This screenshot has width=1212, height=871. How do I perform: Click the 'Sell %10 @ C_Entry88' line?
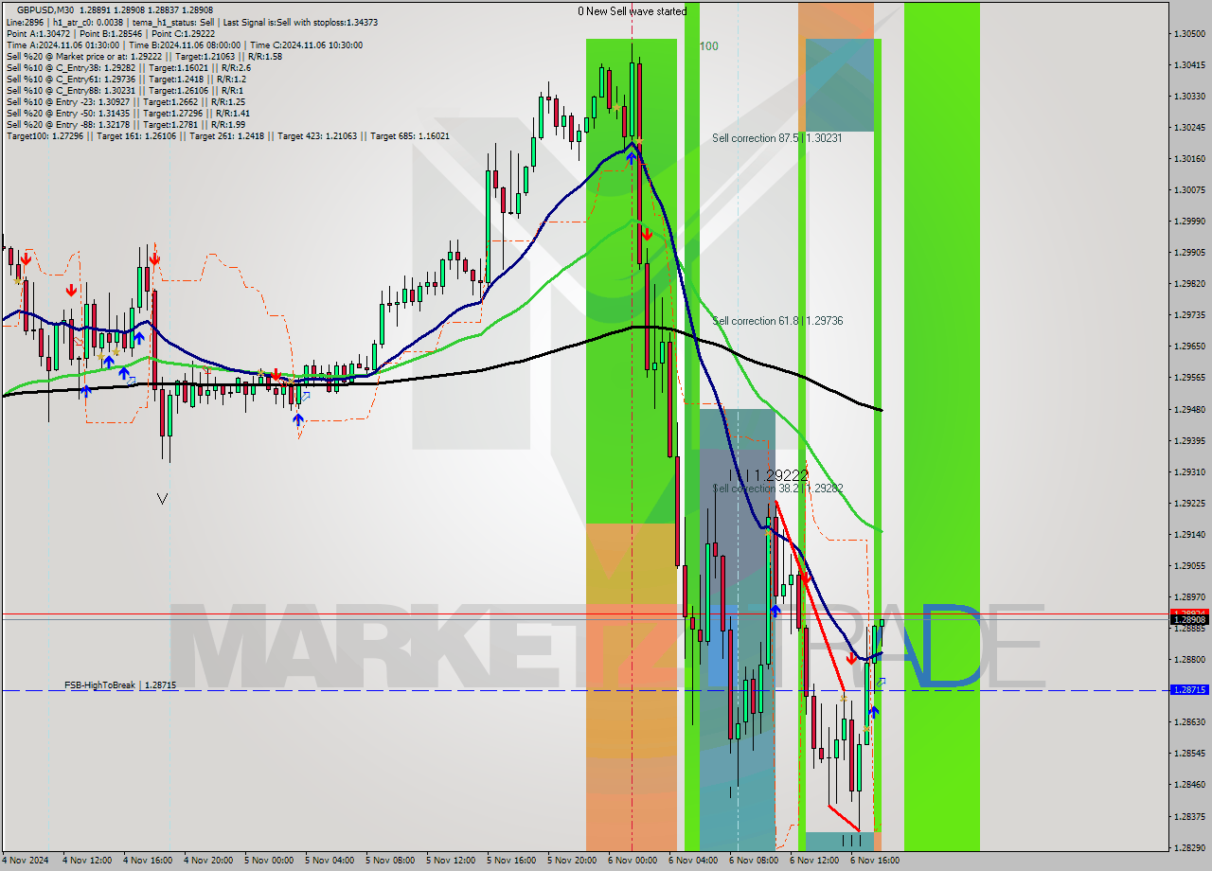pos(124,90)
